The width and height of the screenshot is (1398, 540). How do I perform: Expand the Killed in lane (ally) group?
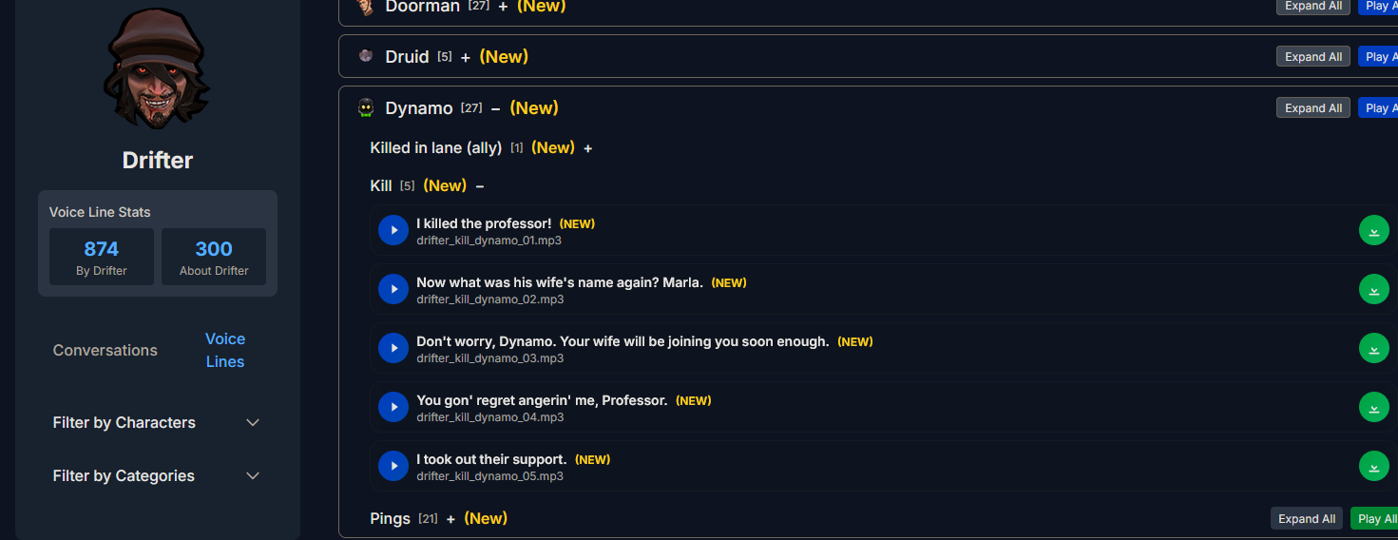(x=588, y=148)
